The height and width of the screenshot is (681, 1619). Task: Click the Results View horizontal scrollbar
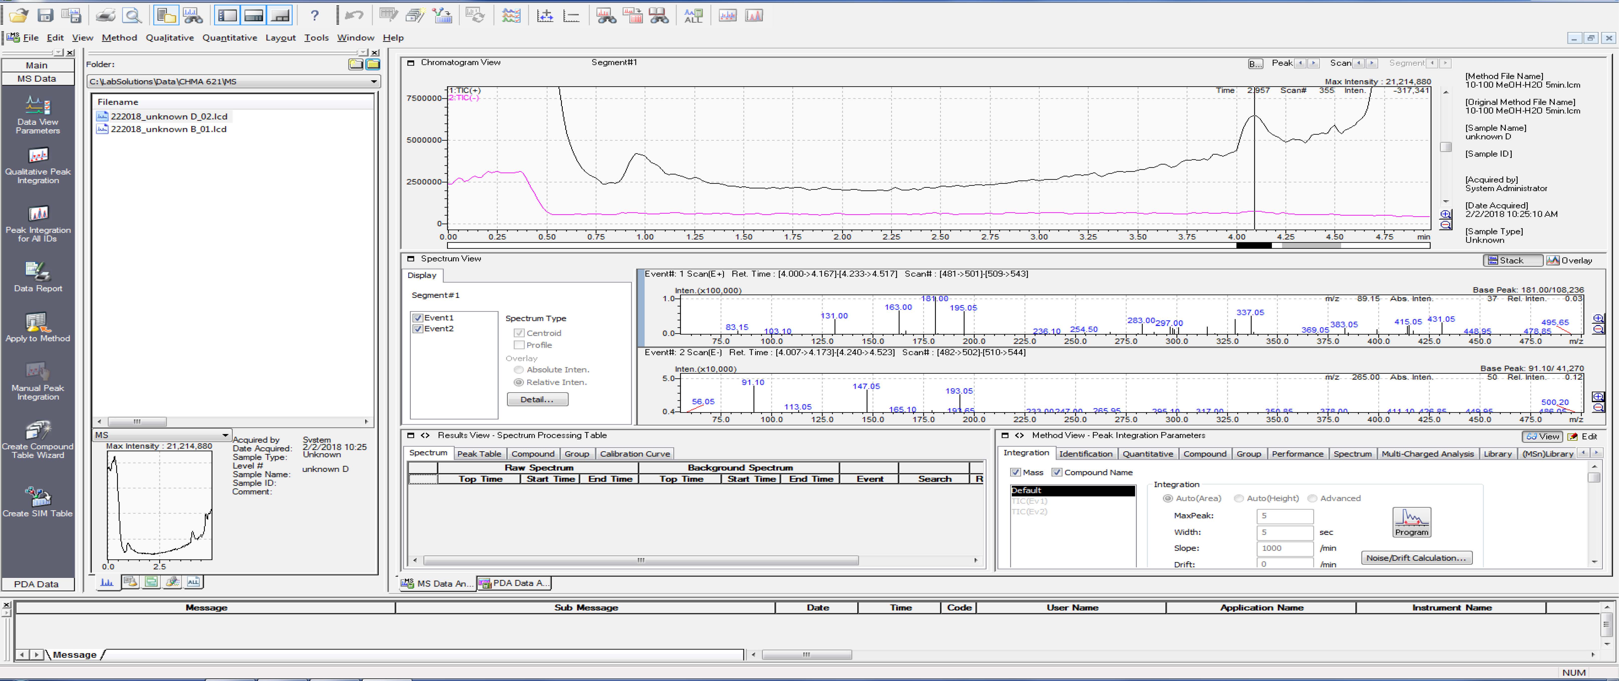pyautogui.click(x=641, y=560)
